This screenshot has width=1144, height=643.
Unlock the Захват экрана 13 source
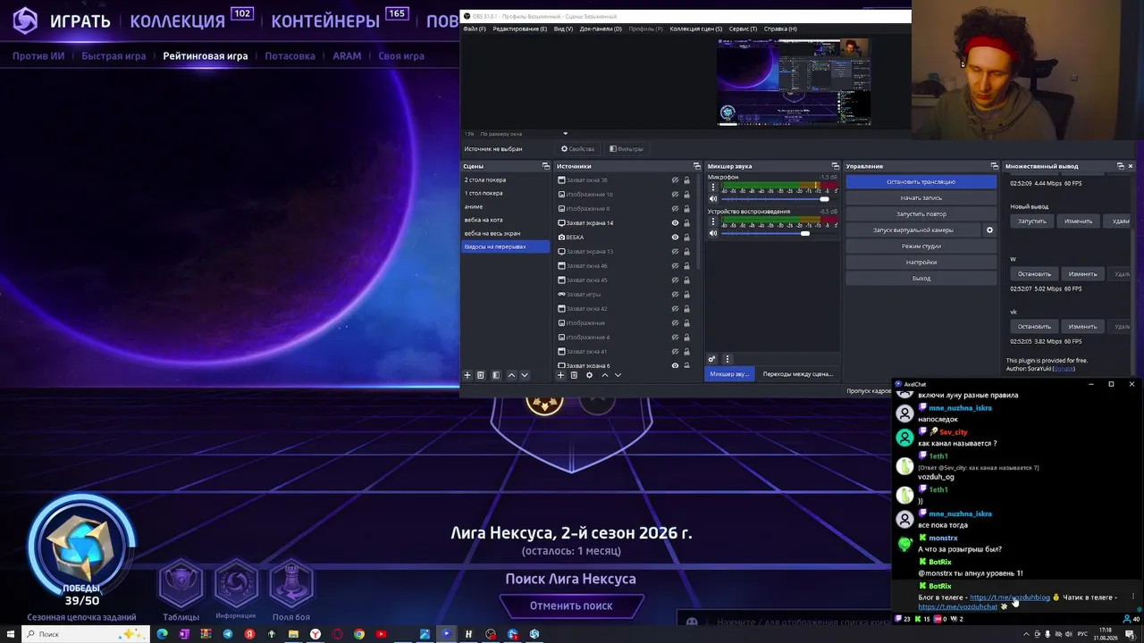pyautogui.click(x=686, y=252)
